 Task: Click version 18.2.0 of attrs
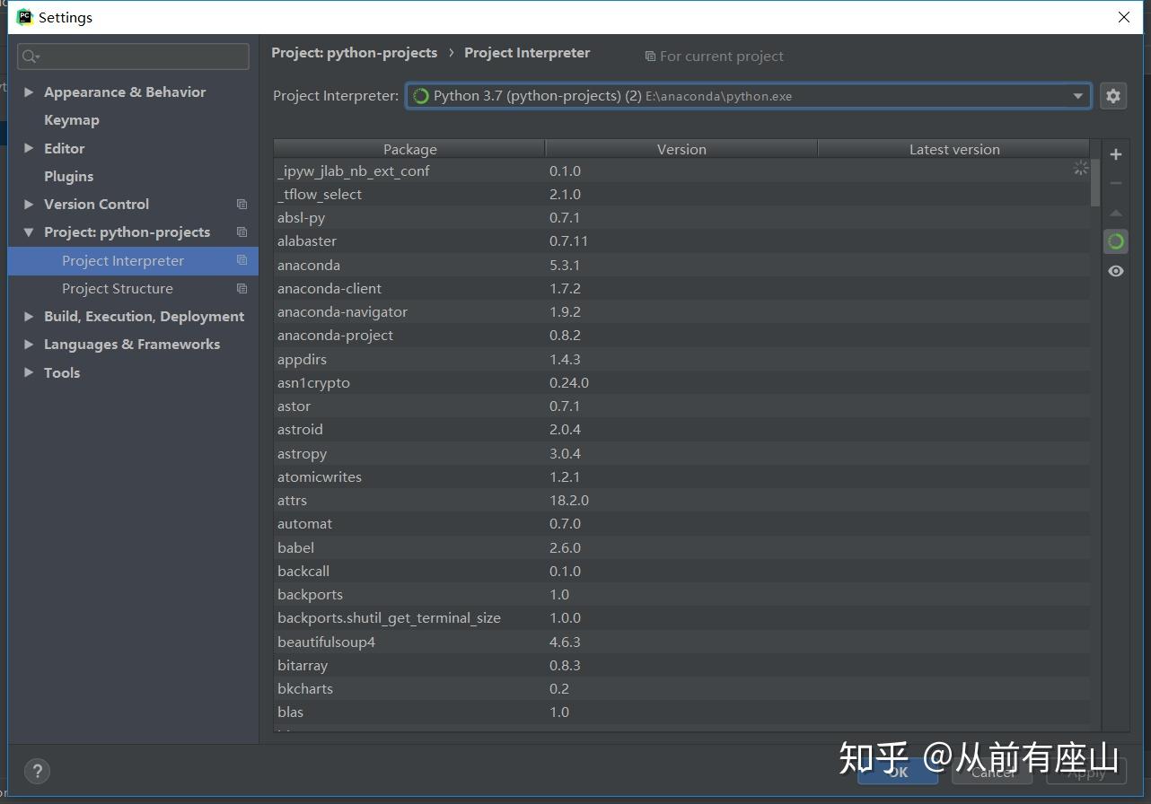tap(569, 501)
